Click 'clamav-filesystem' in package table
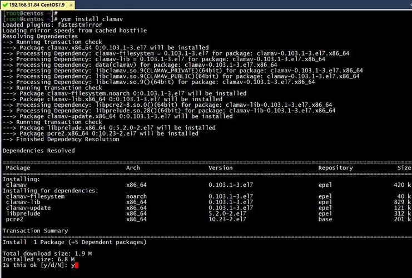Screen dimensions: 412x278 [x=35, y=196]
